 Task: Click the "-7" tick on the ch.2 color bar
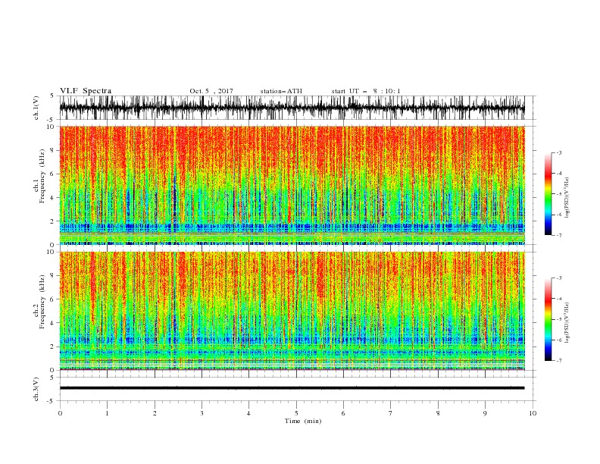coord(559,361)
